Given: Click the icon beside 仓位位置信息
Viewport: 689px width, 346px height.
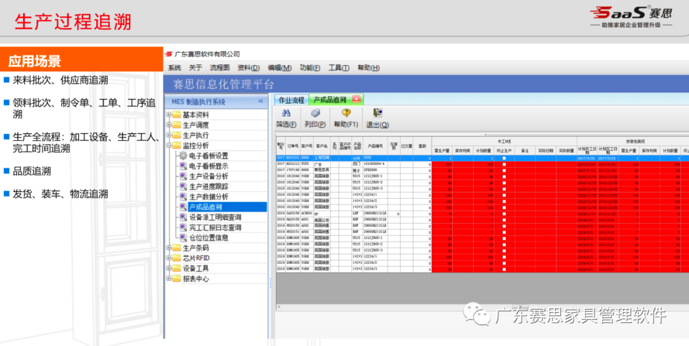Looking at the screenshot, I should coord(183,238).
